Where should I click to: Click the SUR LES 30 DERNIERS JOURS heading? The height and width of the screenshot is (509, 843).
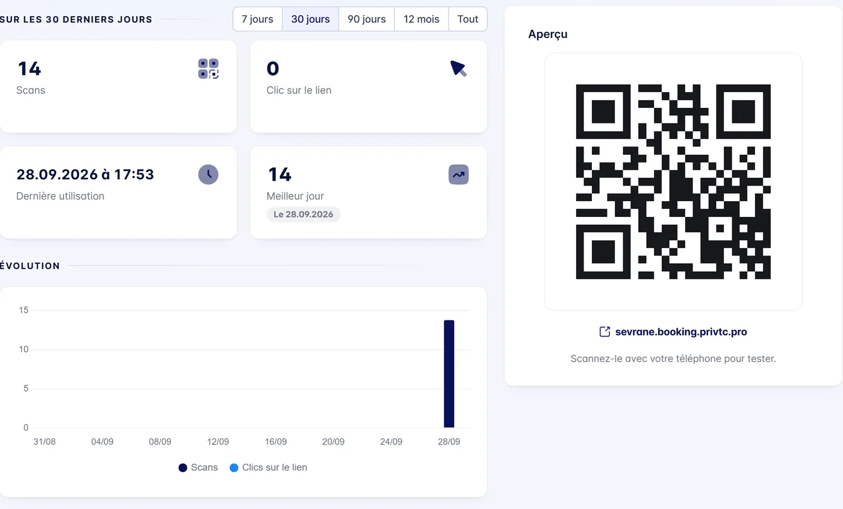(76, 19)
